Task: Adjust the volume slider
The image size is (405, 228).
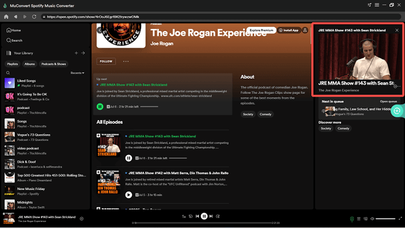Action: [x=385, y=219]
